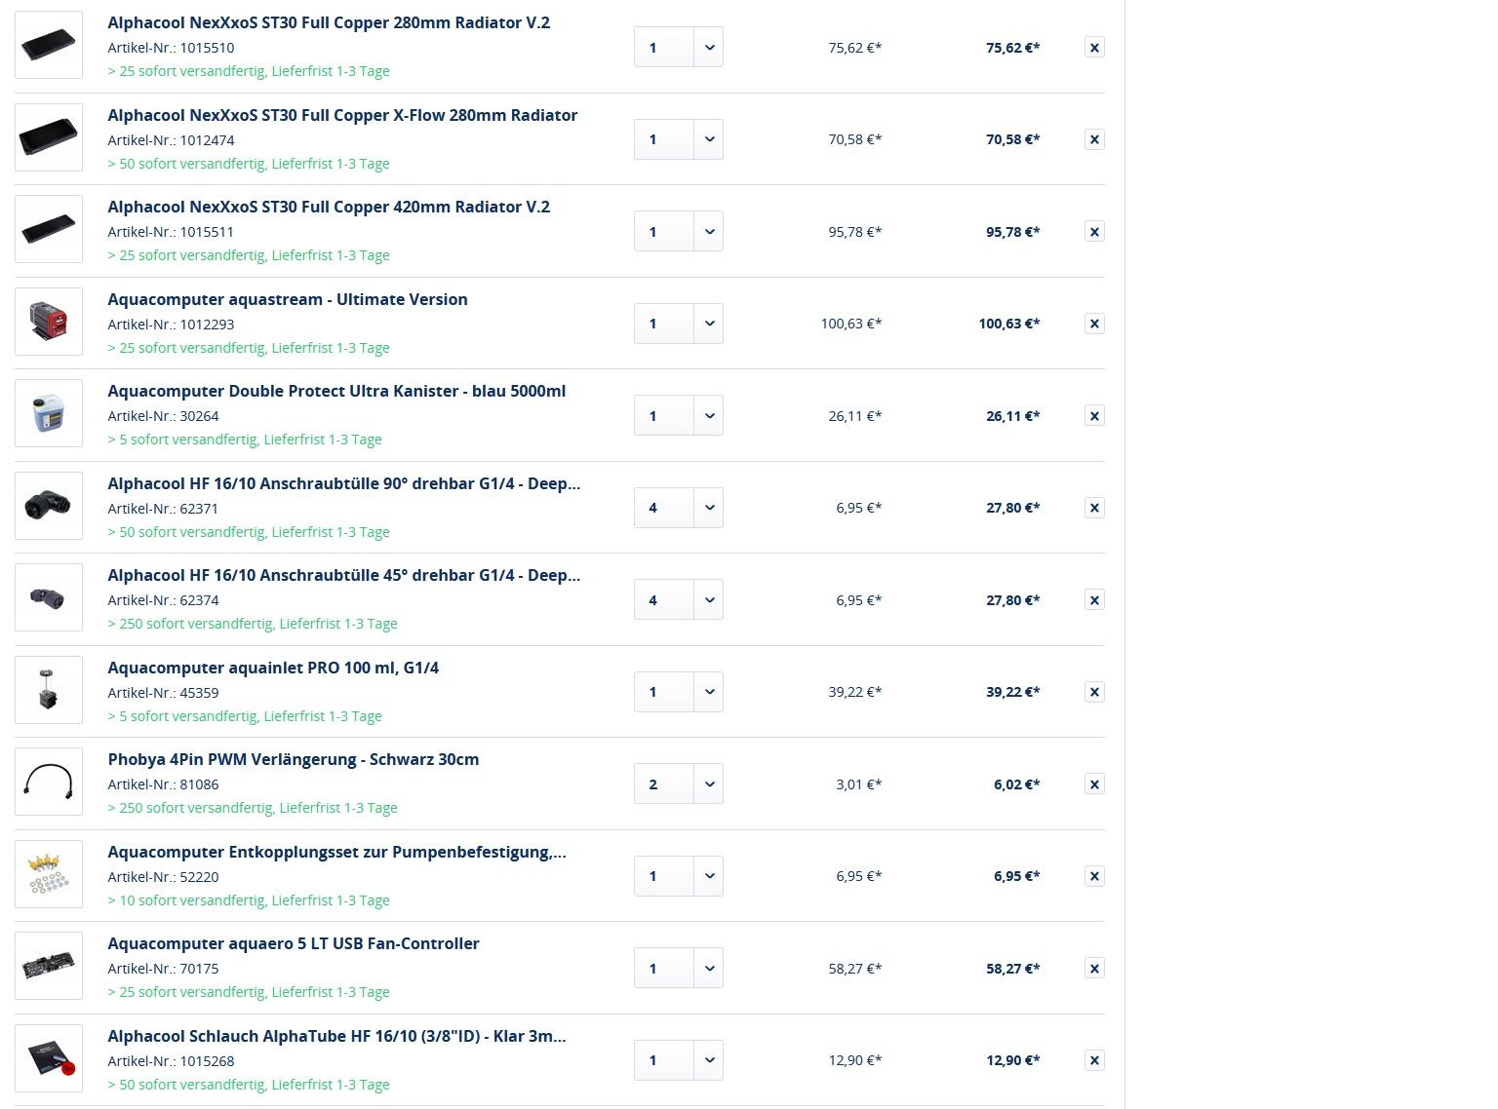Delete the 90° Anschraubtülle cart entry
Image resolution: width=1498 pixels, height=1109 pixels.
[x=1094, y=508]
